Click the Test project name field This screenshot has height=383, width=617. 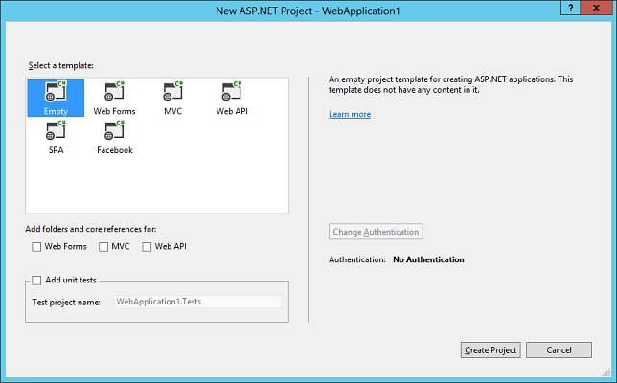[x=198, y=302]
